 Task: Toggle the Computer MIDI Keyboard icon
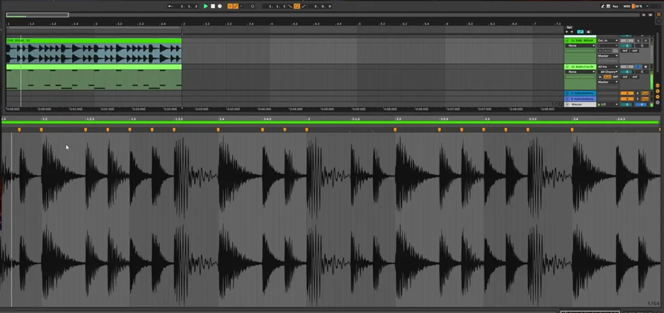coord(608,6)
